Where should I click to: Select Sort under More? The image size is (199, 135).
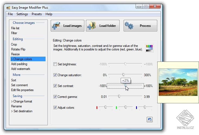(x=14, y=80)
